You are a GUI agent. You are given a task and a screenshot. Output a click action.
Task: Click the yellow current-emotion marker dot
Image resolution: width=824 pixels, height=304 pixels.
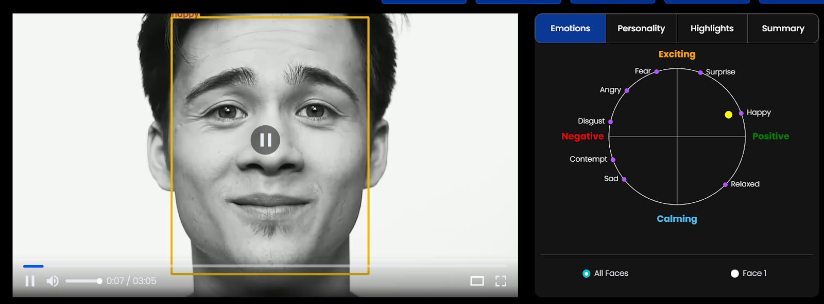(x=728, y=115)
